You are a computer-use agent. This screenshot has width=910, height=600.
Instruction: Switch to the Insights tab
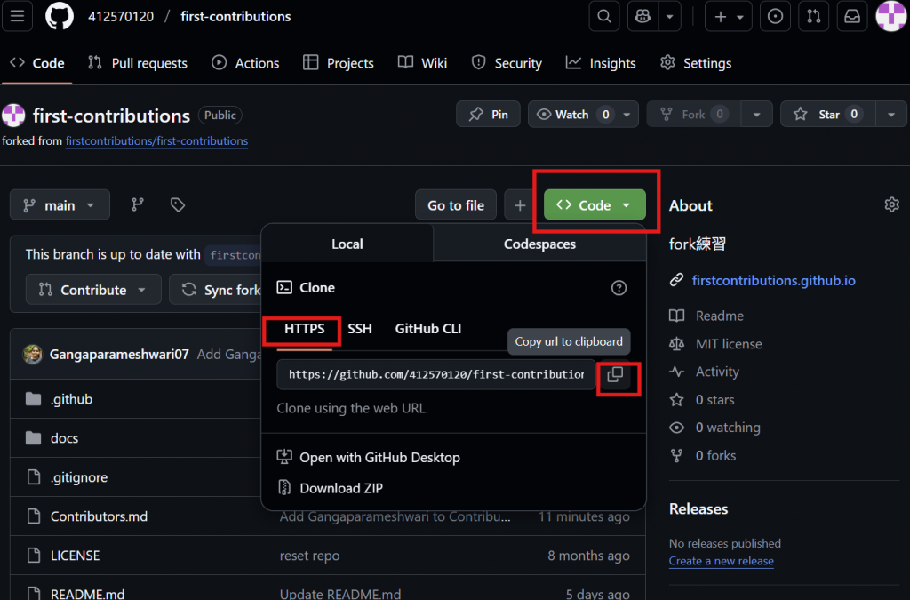(601, 63)
